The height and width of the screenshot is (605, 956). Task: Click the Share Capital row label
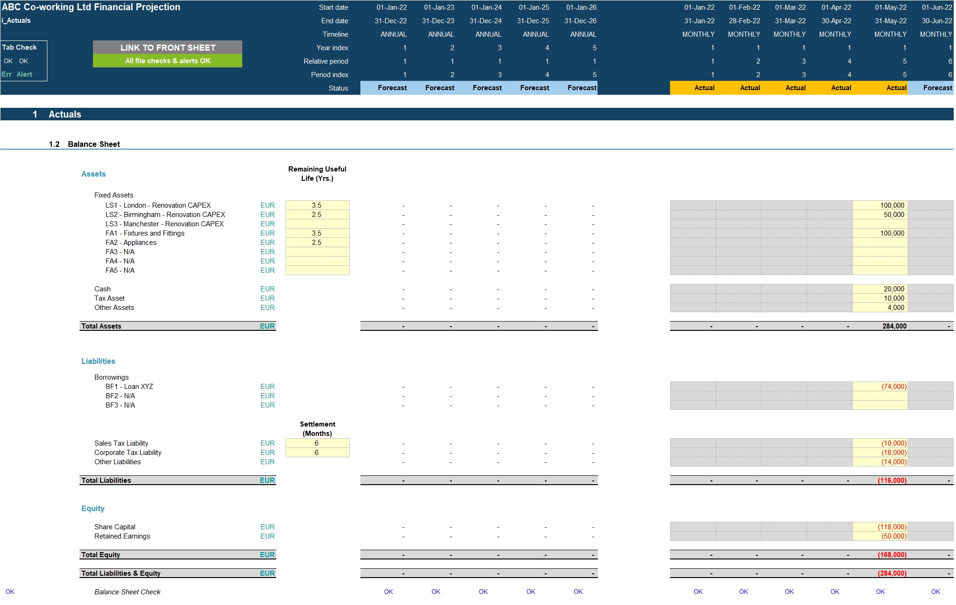[114, 527]
